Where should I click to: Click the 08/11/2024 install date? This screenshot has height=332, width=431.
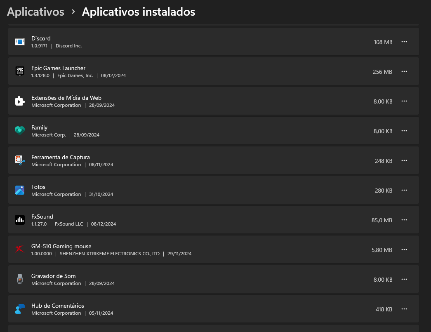[101, 165]
